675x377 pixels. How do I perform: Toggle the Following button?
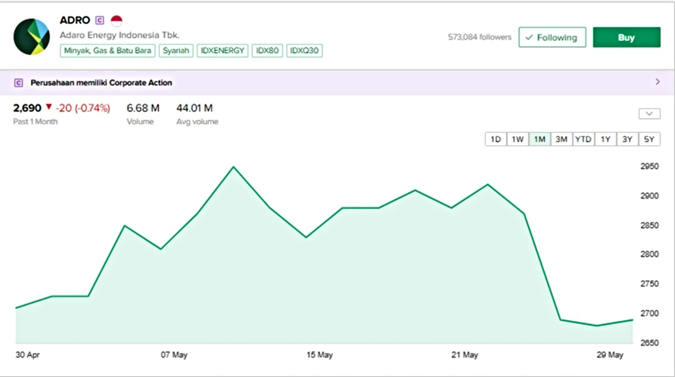tap(552, 38)
